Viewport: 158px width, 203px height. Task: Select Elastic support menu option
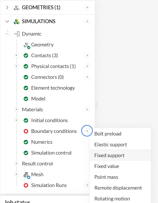[111, 145]
